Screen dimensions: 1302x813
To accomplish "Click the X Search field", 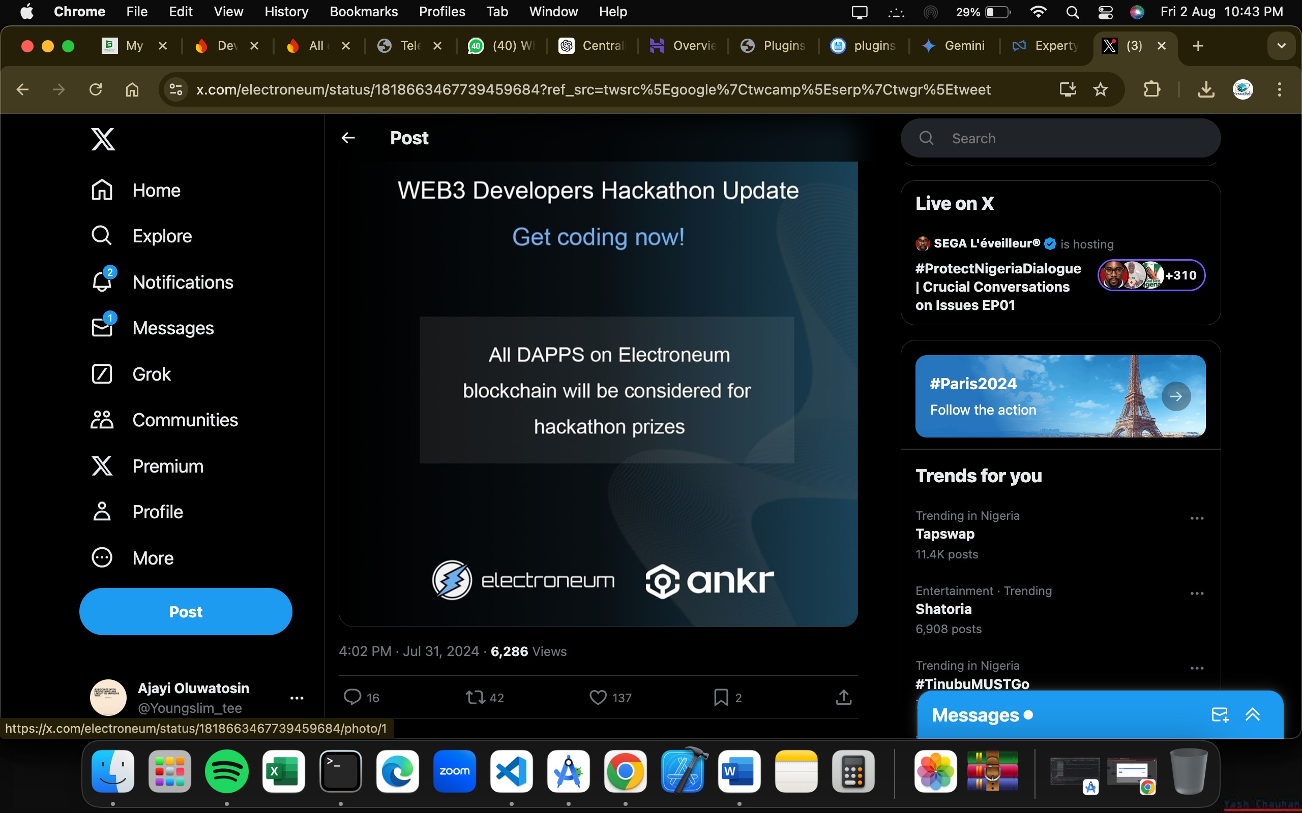I will coord(1060,138).
